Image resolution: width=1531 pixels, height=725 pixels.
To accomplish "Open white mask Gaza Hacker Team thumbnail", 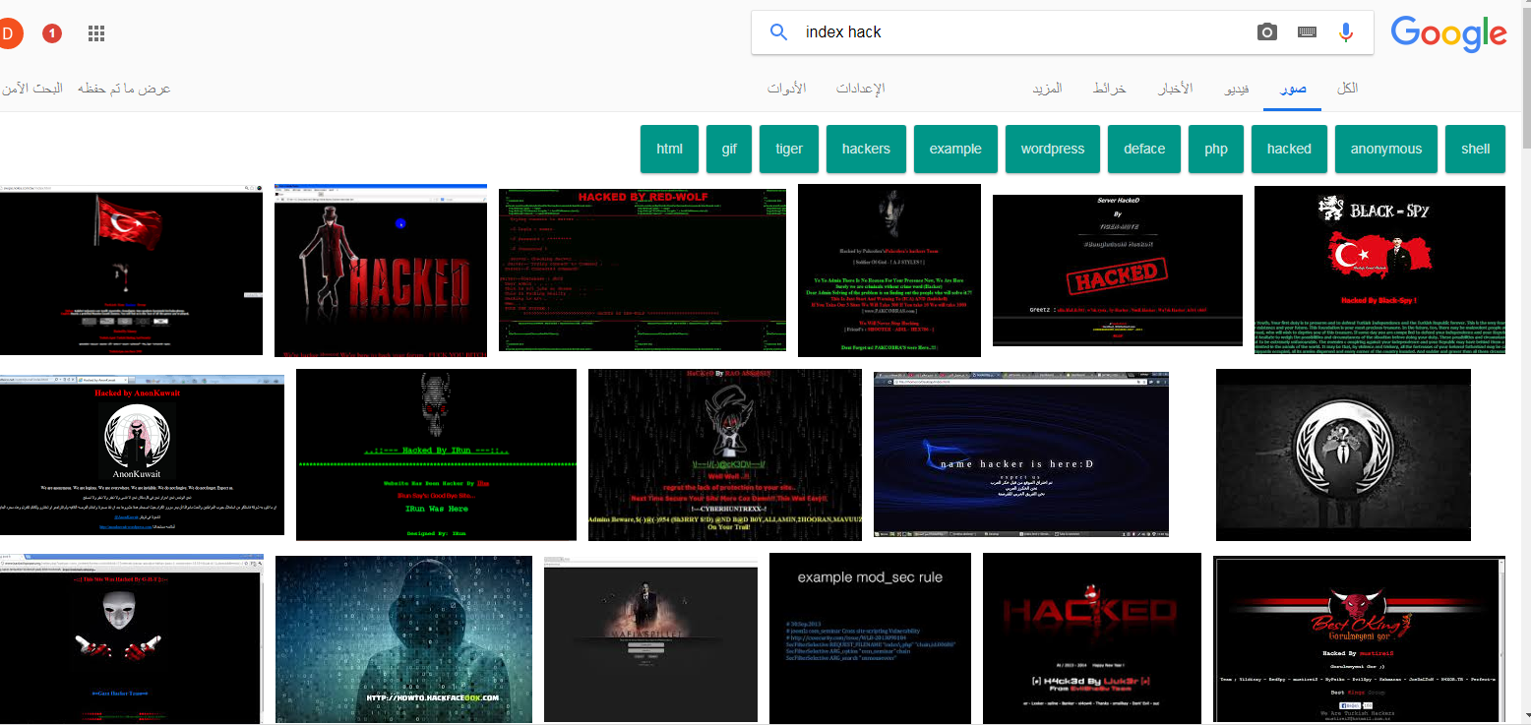I will click(x=131, y=639).
